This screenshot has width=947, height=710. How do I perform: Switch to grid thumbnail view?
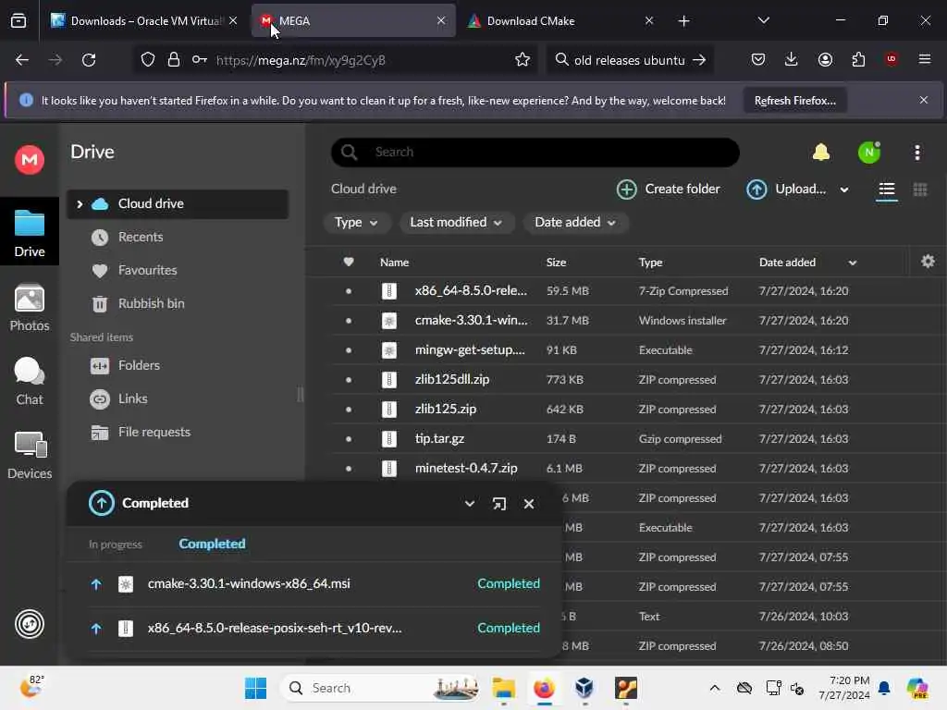[x=920, y=190]
